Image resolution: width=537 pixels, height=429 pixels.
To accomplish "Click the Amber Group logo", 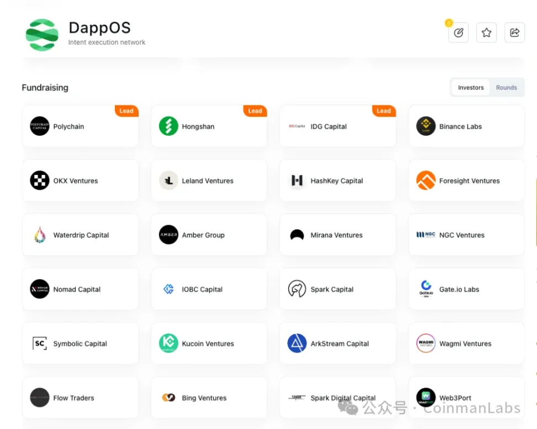I will (169, 235).
